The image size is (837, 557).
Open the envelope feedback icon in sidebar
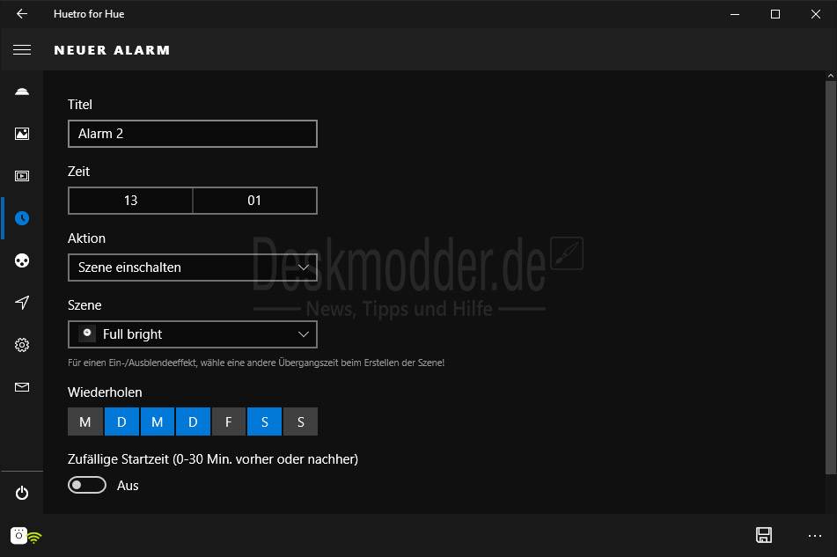tap(22, 387)
